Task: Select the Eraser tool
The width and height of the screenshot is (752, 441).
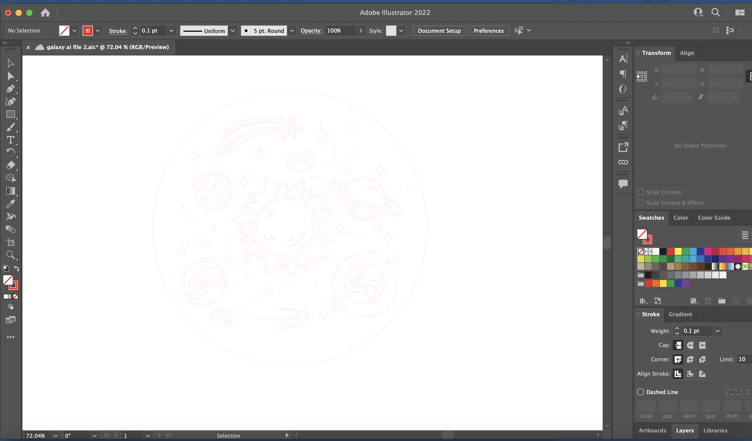Action: (10, 165)
